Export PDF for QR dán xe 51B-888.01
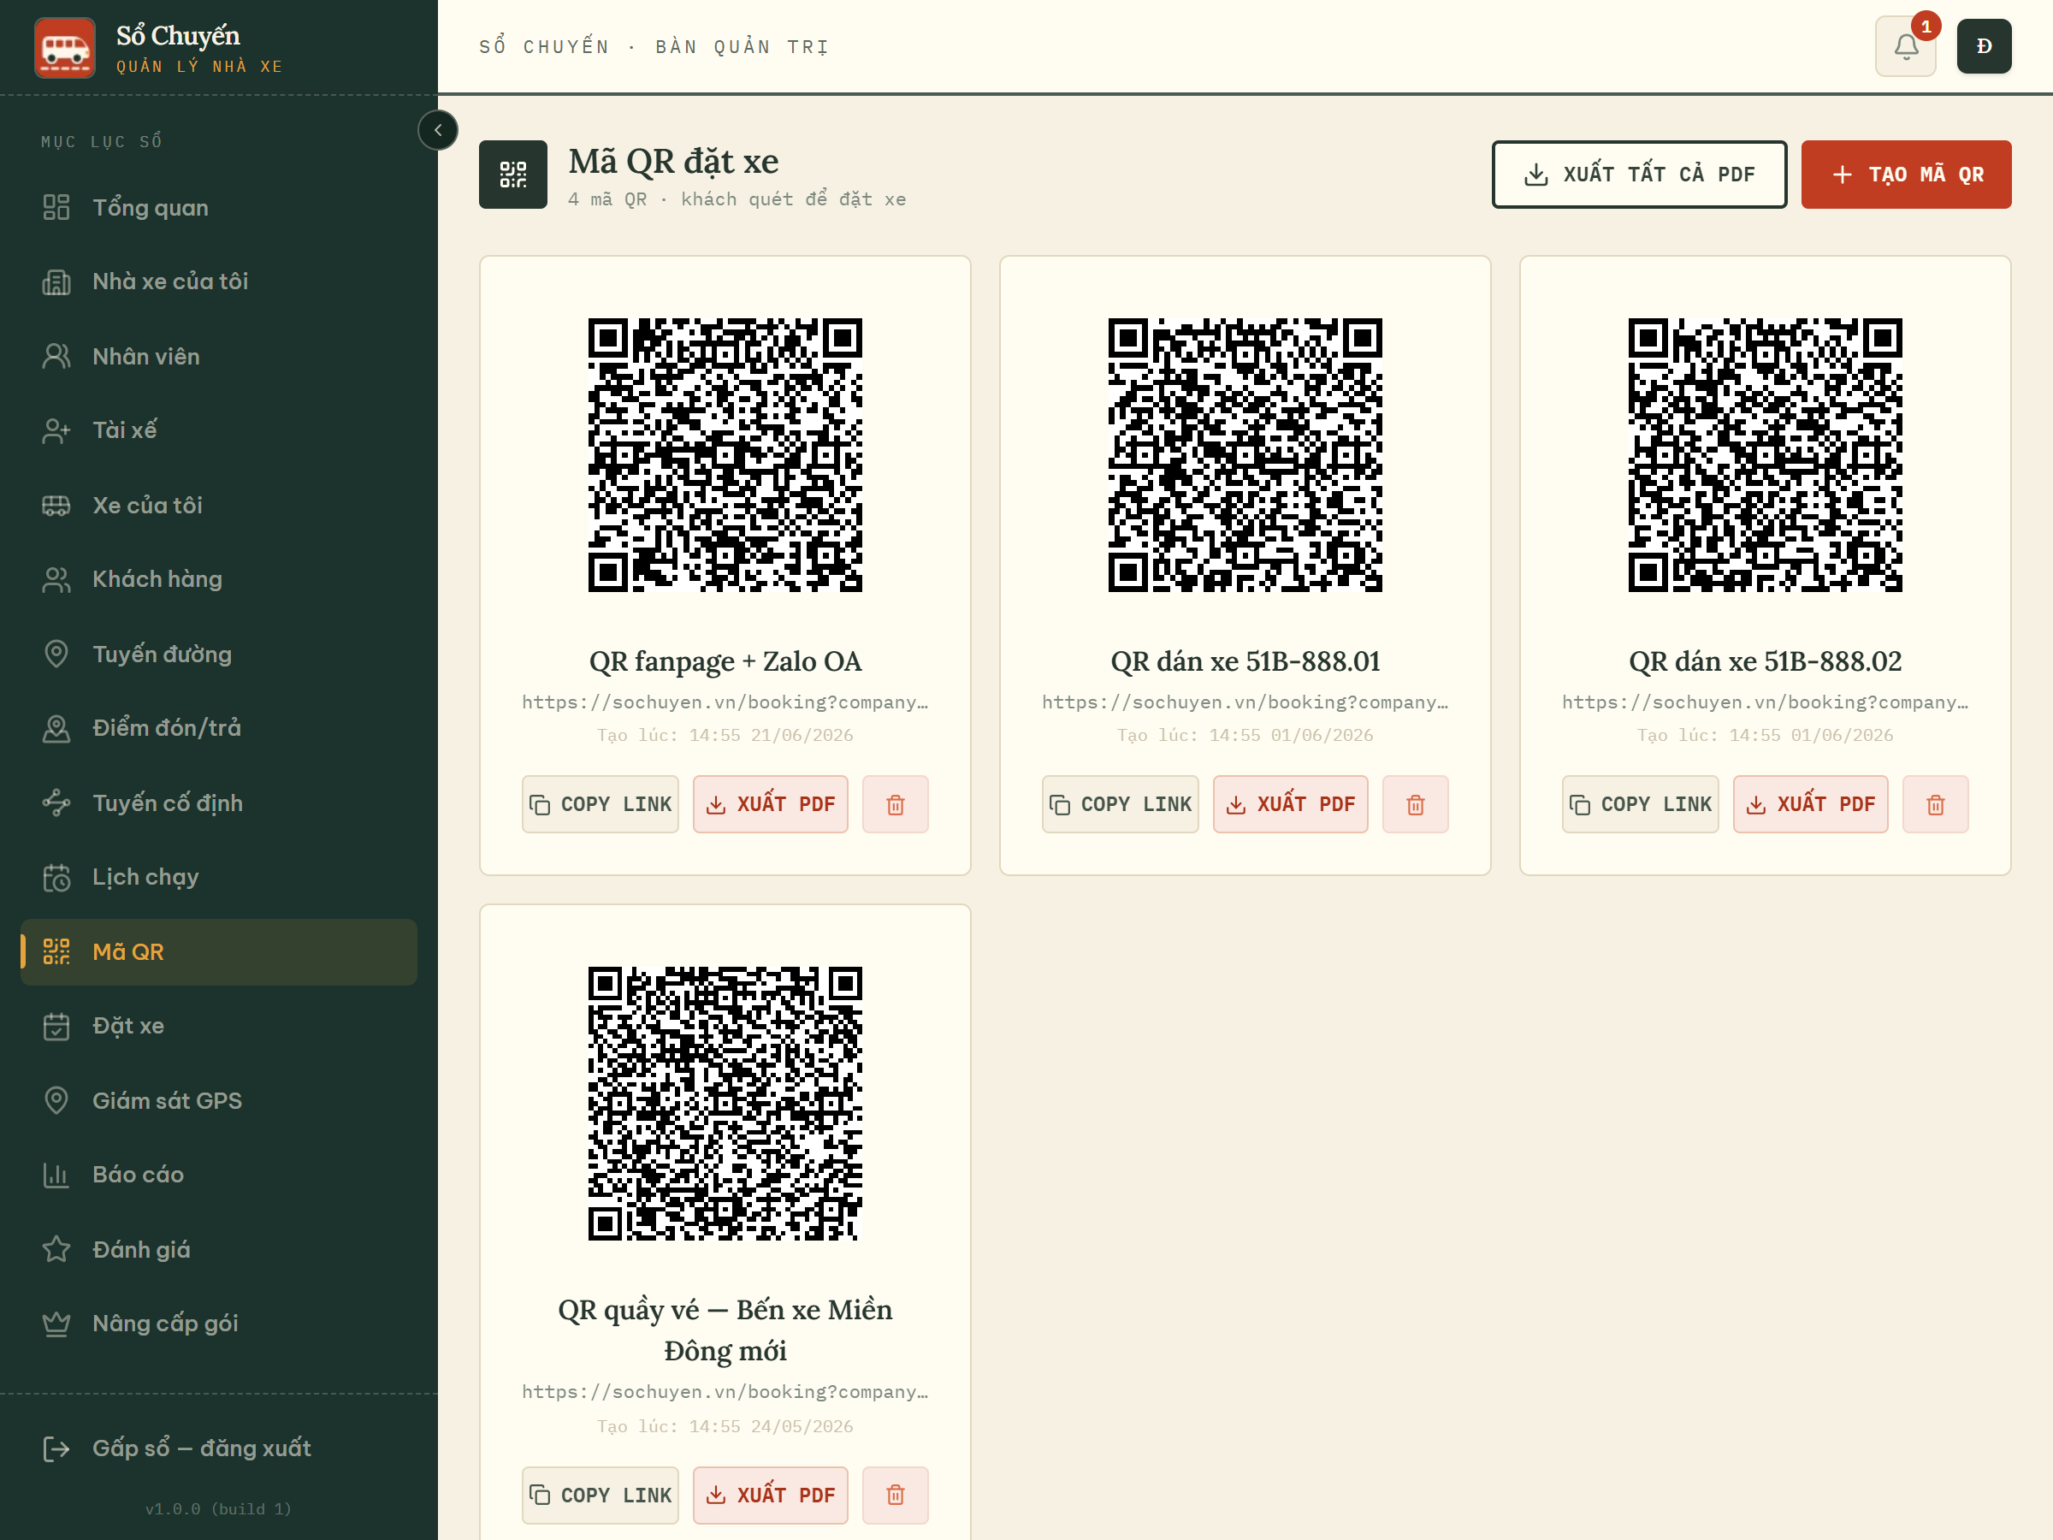 point(1290,804)
